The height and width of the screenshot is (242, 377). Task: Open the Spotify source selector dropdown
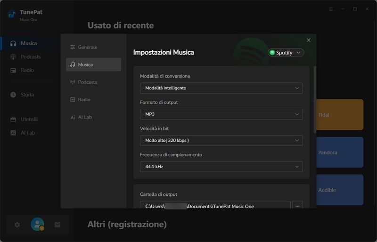coord(286,52)
